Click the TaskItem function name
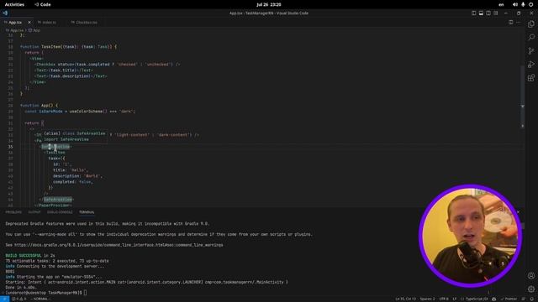 [x=51, y=47]
